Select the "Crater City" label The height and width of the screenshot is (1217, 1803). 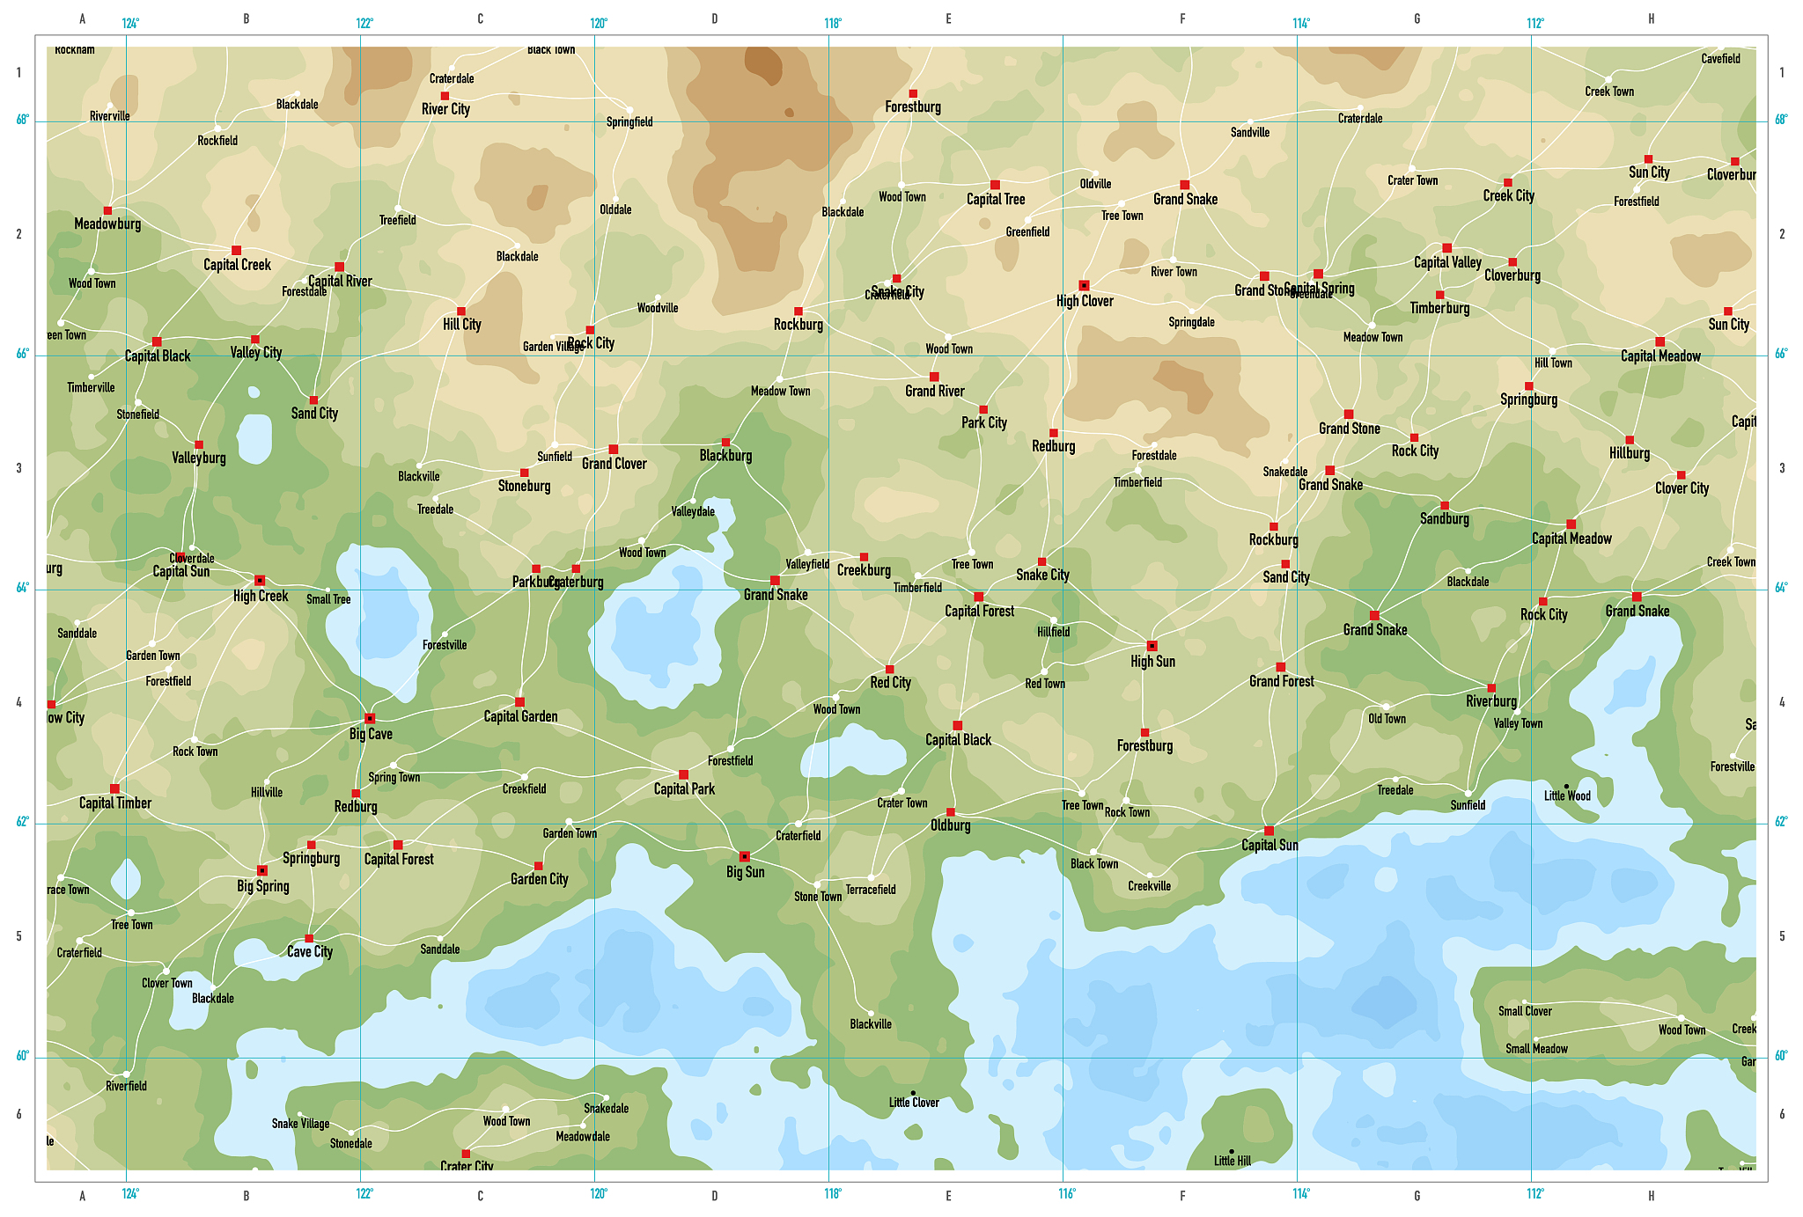click(x=467, y=1166)
